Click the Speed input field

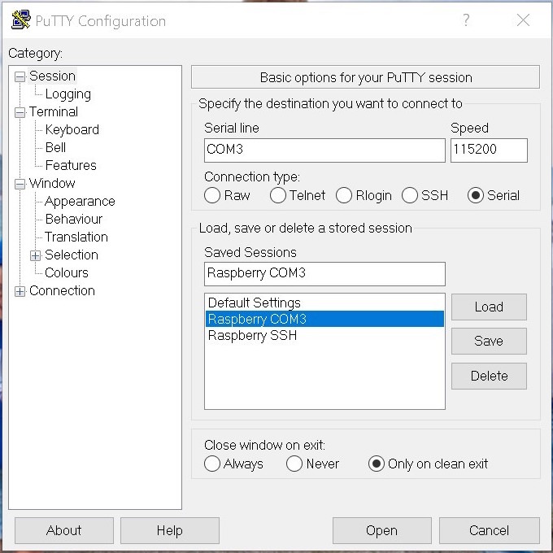tap(489, 150)
